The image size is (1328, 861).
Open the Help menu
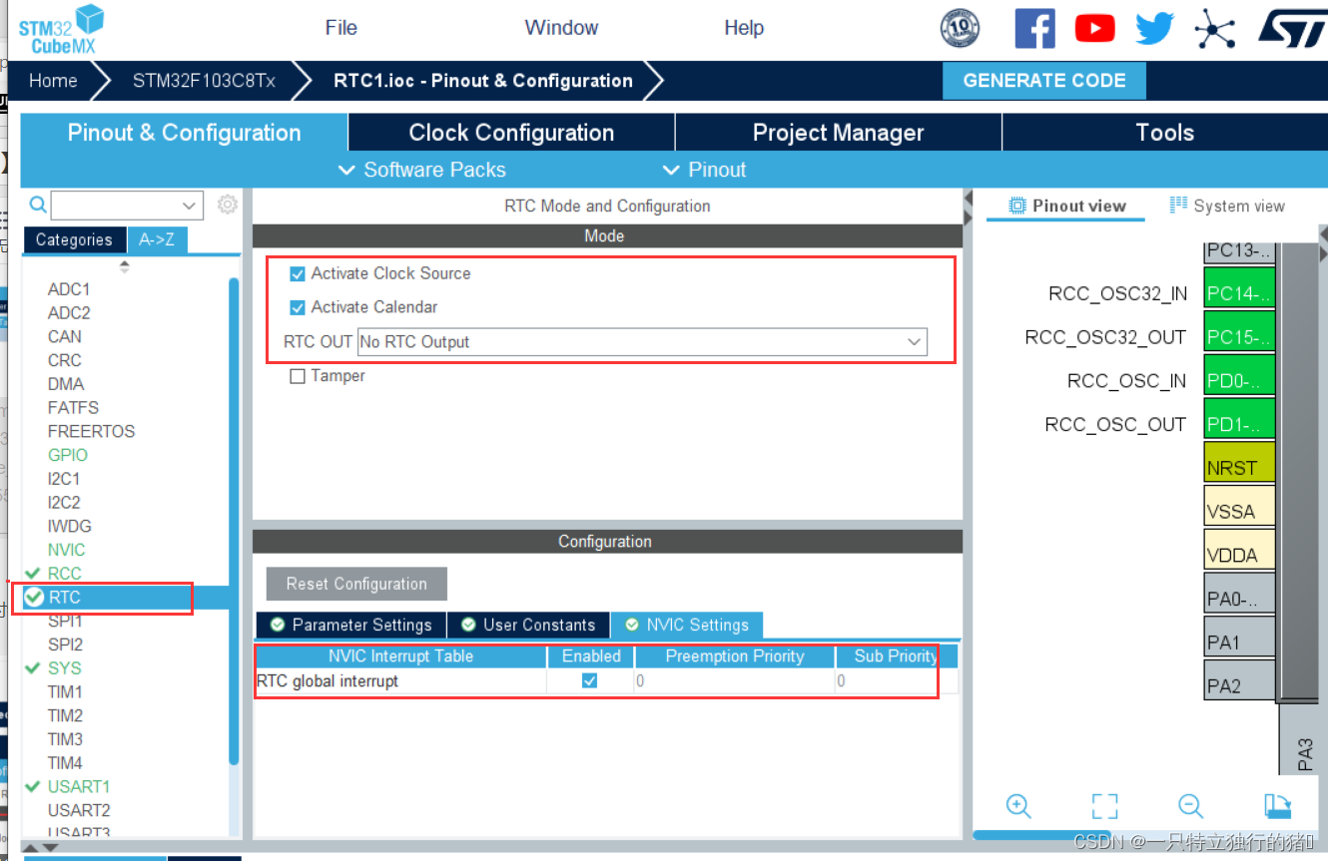744,28
